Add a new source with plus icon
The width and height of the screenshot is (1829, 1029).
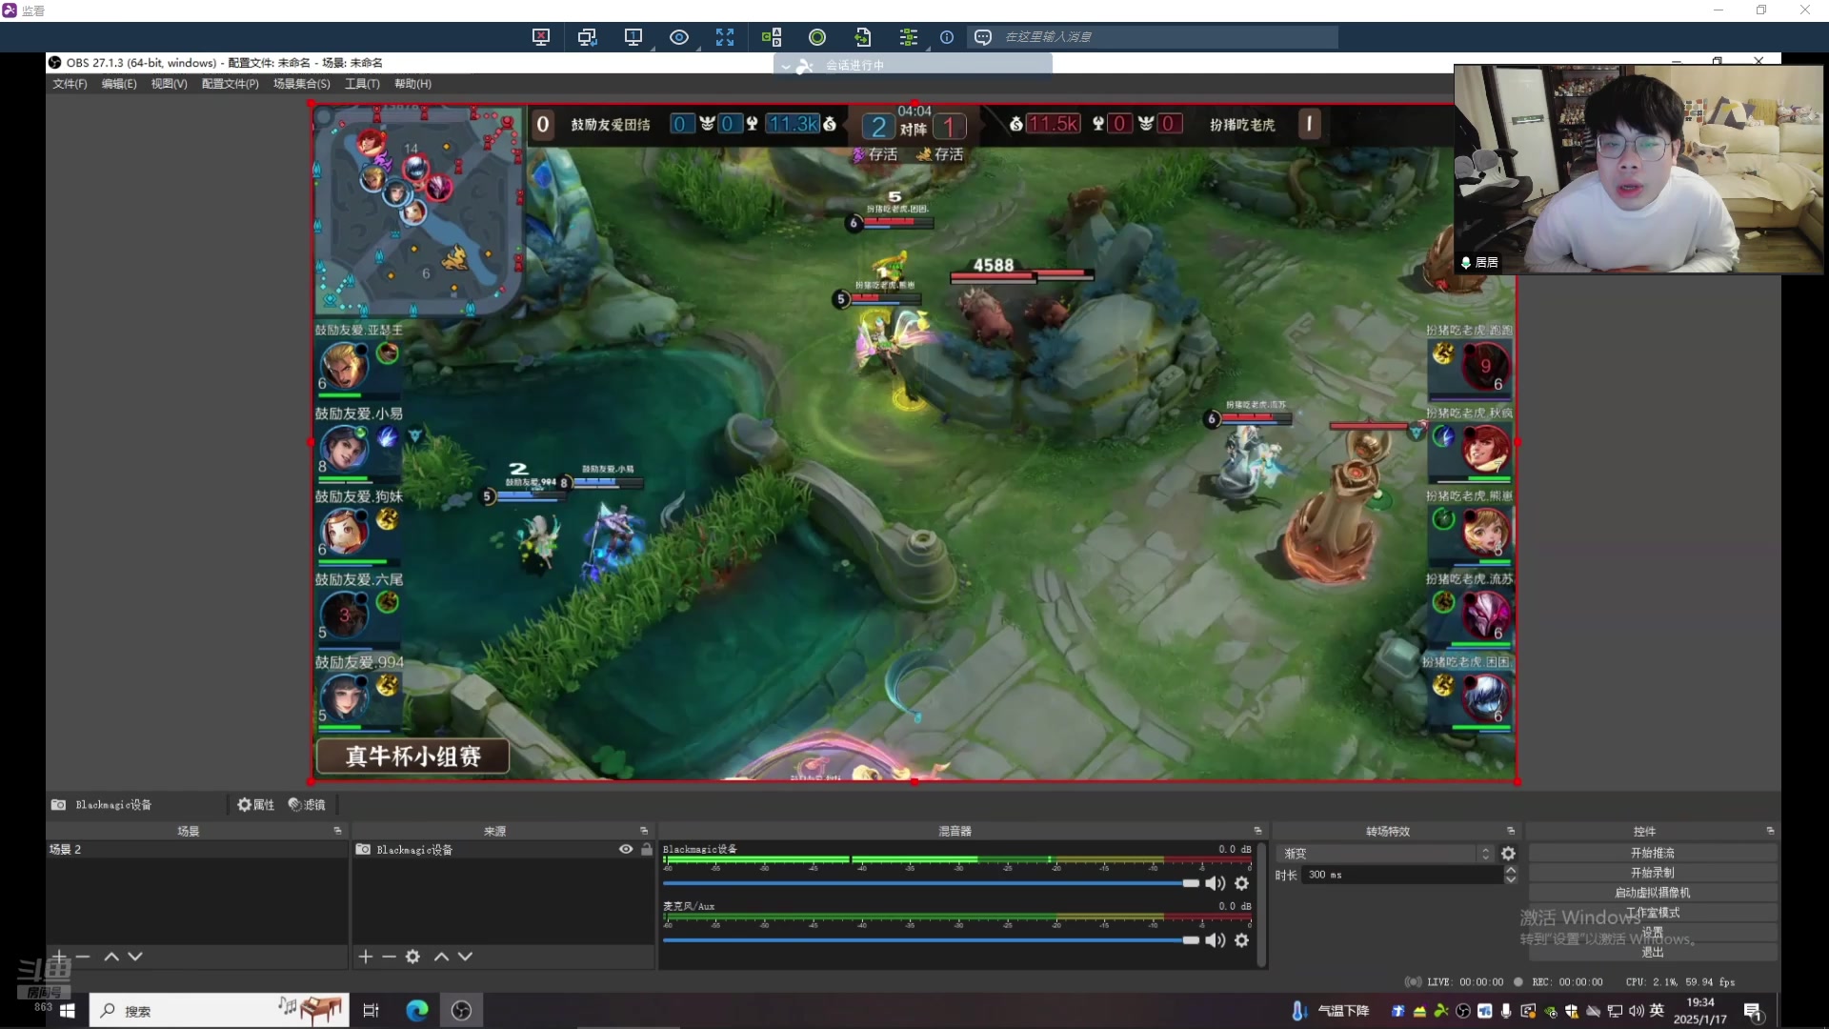[365, 956]
